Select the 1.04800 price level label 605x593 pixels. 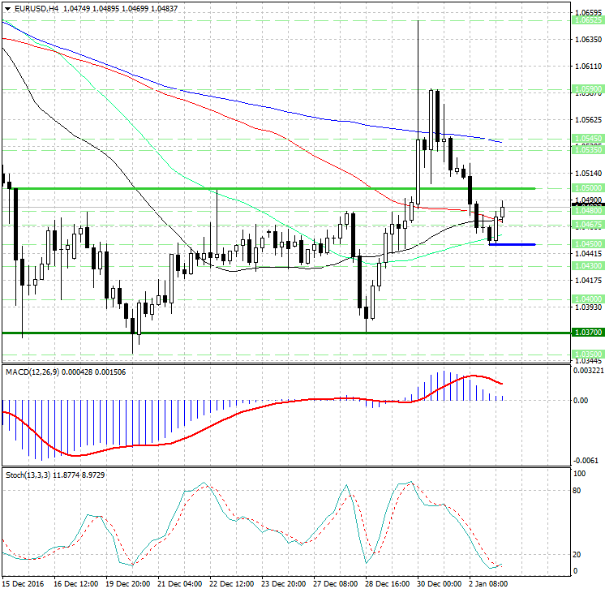(x=588, y=211)
